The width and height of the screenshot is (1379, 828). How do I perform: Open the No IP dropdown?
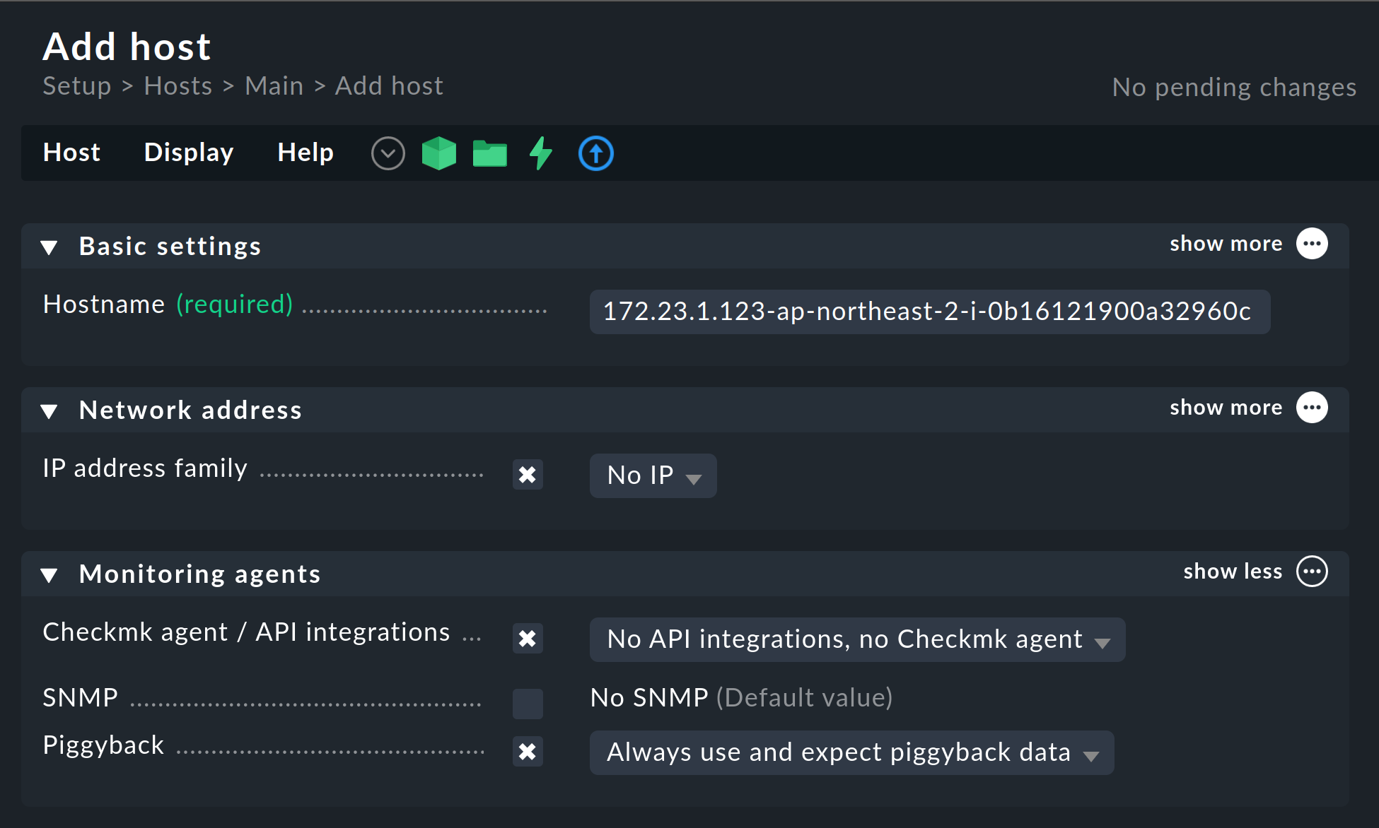coord(652,475)
